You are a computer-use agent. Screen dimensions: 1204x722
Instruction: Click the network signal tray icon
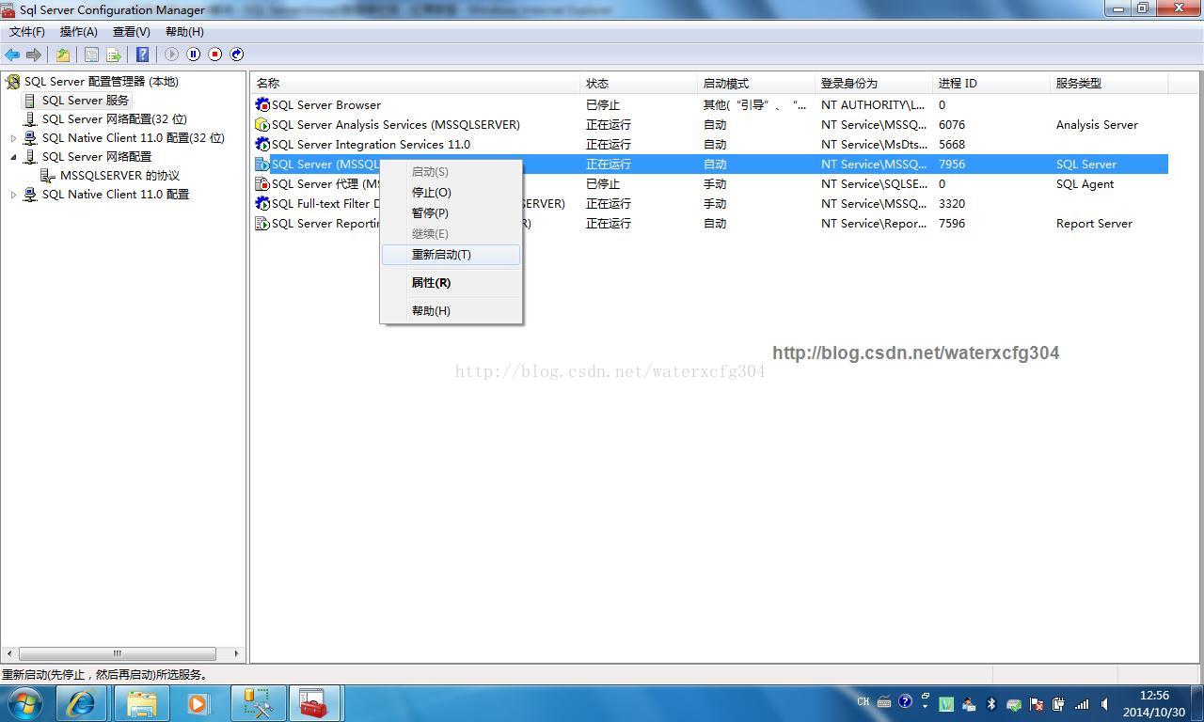1082,703
